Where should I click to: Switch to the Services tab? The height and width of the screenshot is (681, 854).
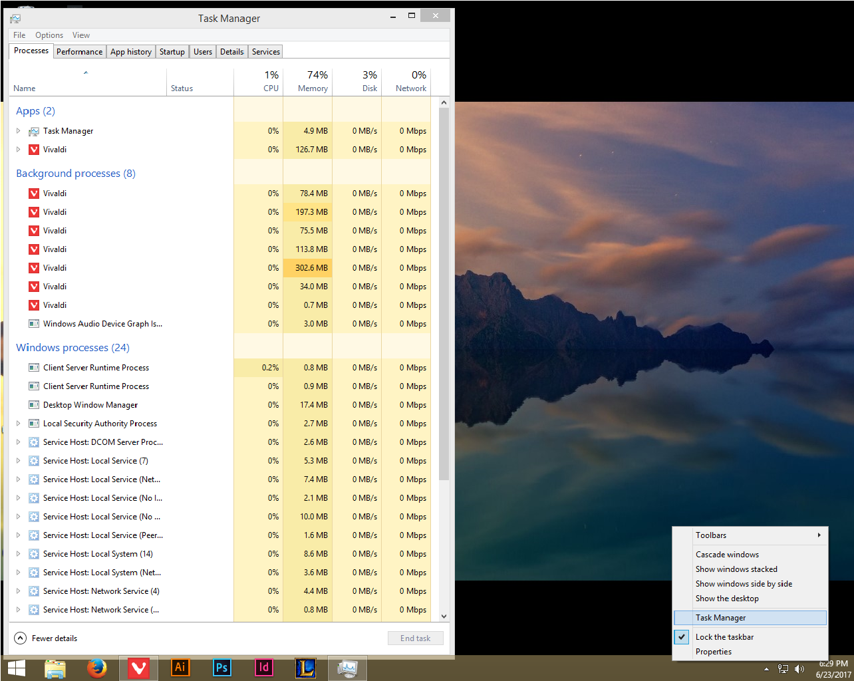tap(266, 52)
